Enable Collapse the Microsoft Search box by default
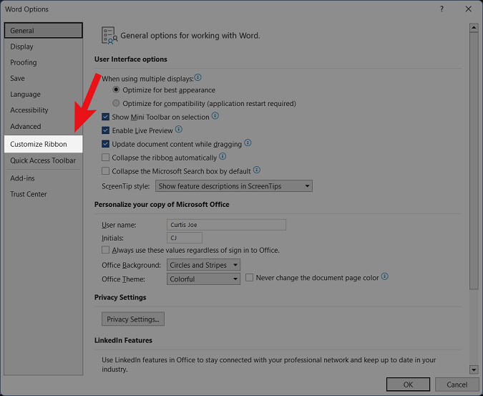This screenshot has width=483, height=396. tap(106, 170)
